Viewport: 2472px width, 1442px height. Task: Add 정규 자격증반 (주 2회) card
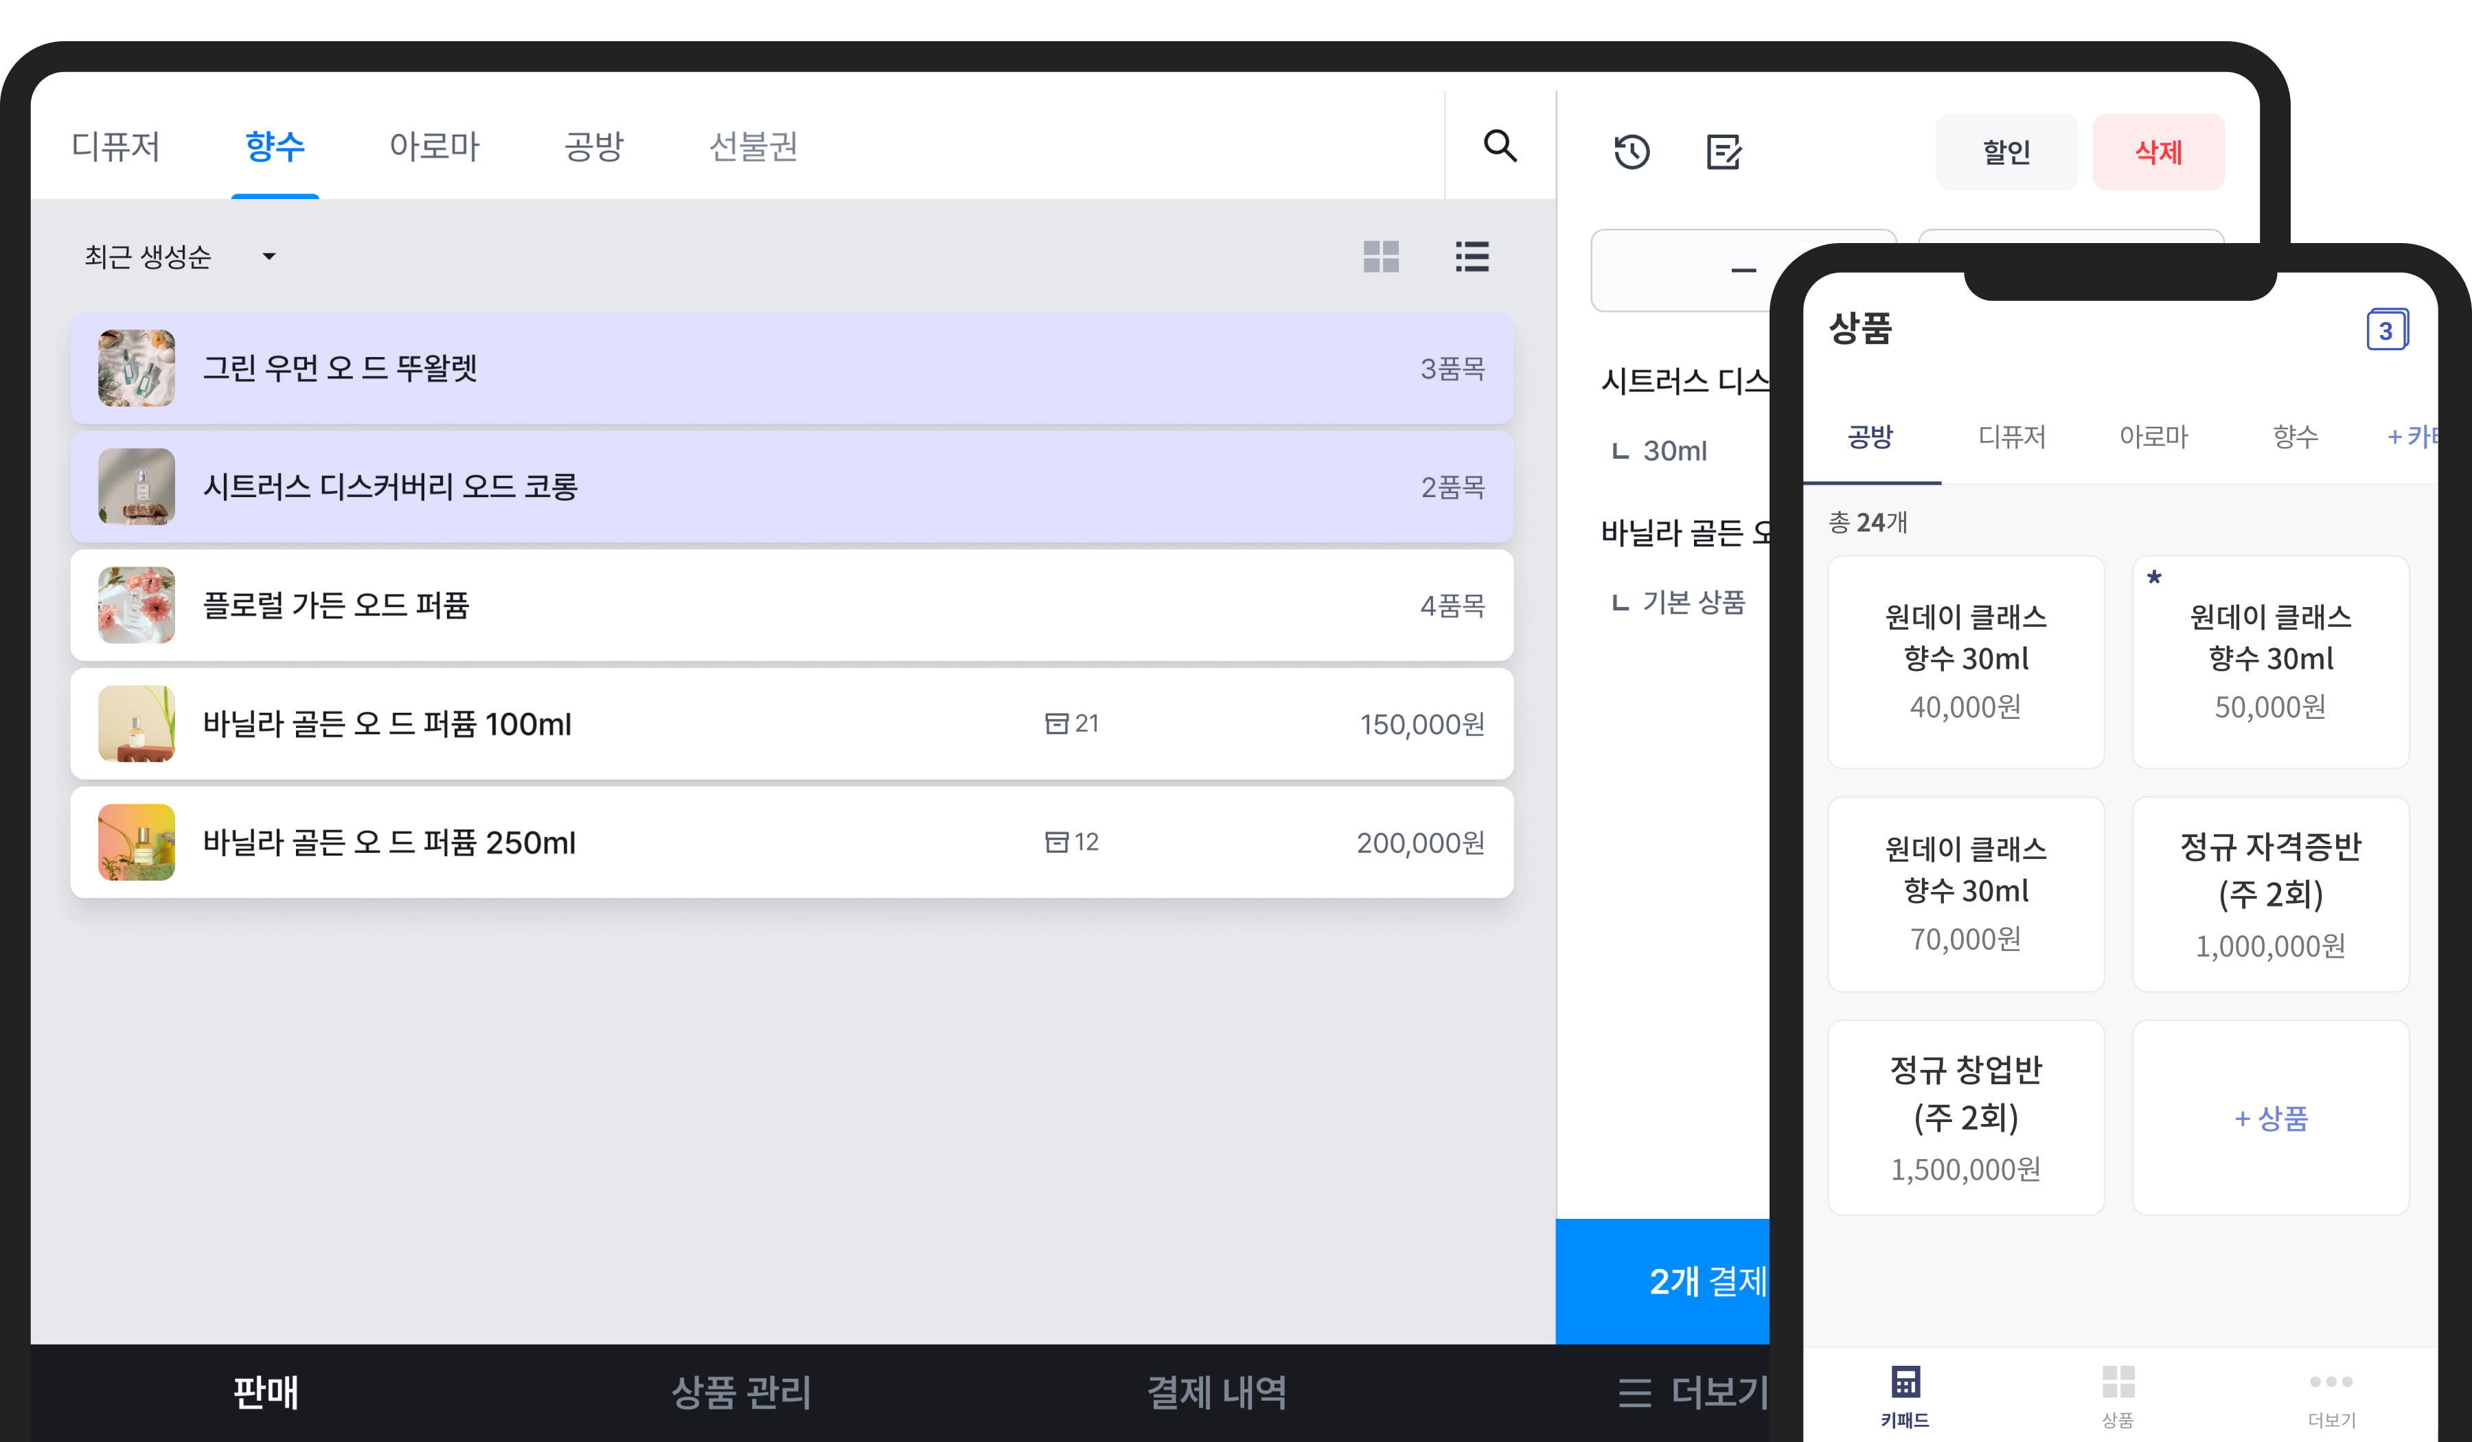point(2270,893)
